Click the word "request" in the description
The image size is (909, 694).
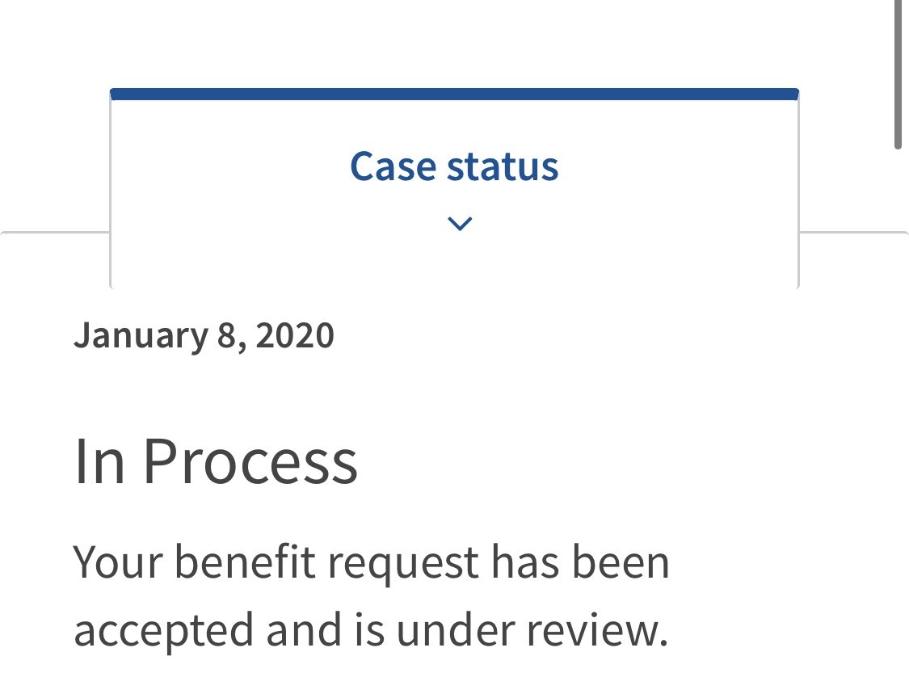tap(403, 566)
